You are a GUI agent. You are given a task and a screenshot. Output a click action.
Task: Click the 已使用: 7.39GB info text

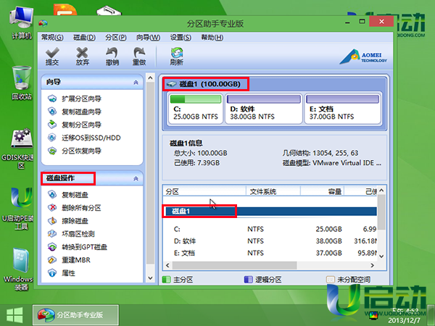pos(196,163)
